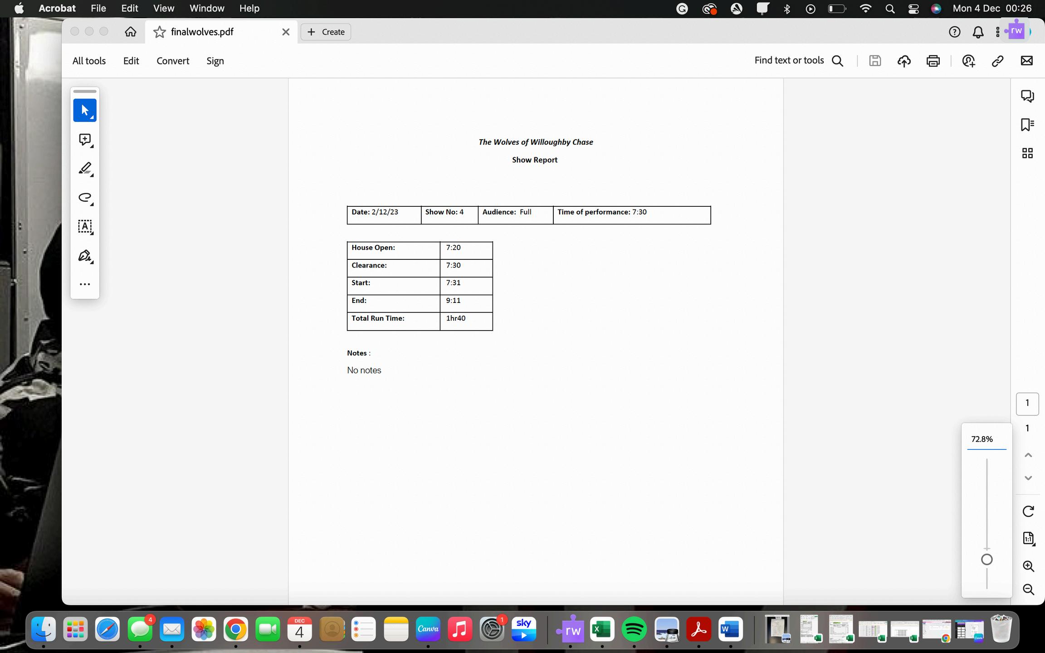The width and height of the screenshot is (1045, 653).
Task: Open the page display fit options
Action: click(x=1028, y=538)
